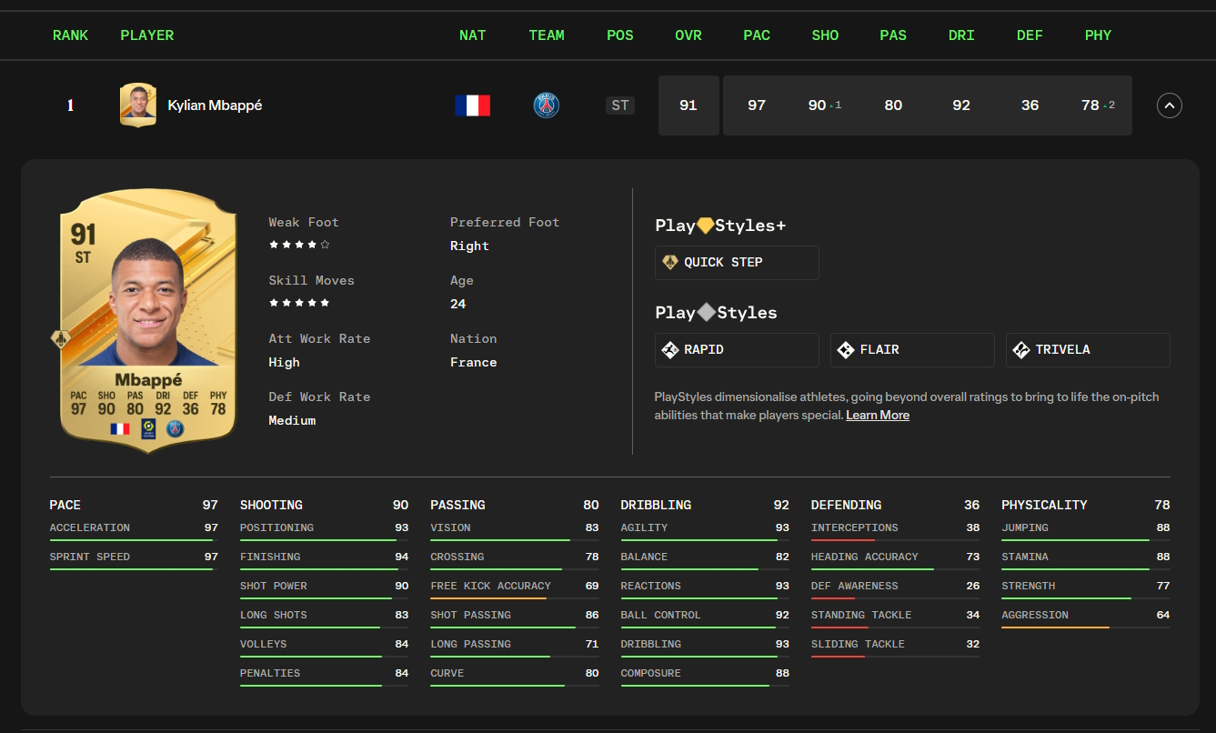This screenshot has width=1216, height=733.
Task: Click the Age value "24"
Action: (458, 305)
